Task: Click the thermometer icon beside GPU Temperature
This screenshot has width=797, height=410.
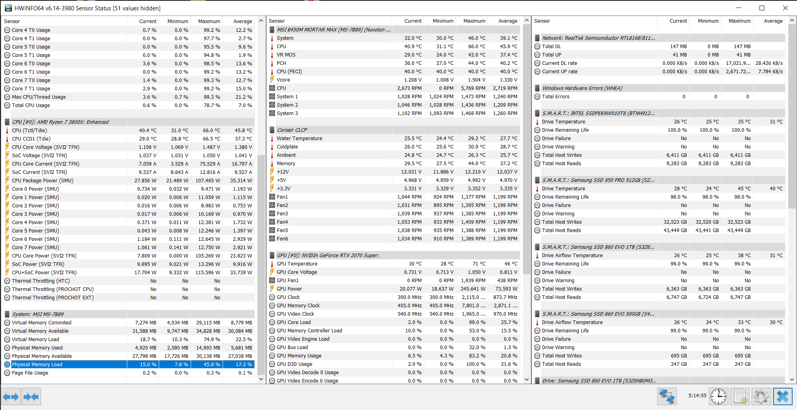Action: pos(272,264)
